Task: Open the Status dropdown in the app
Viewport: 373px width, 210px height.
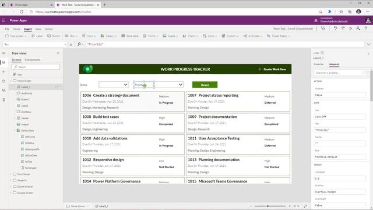Action: 114,85
